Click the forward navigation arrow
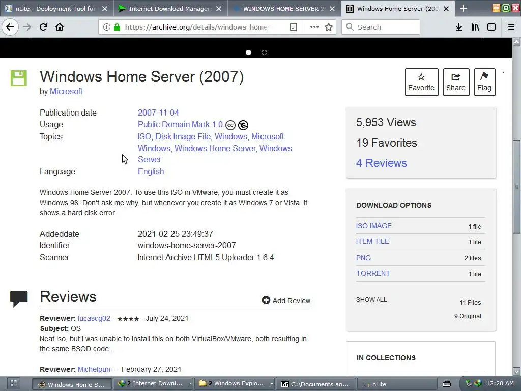The height and width of the screenshot is (391, 521). [x=27, y=27]
